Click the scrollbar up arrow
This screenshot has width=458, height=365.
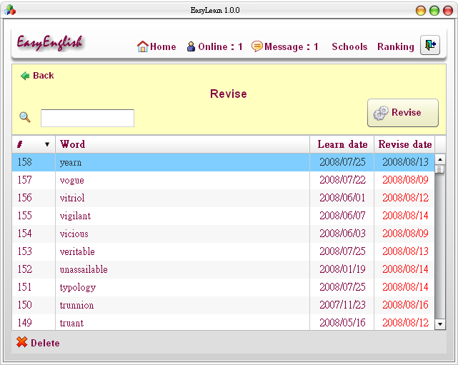[440, 159]
